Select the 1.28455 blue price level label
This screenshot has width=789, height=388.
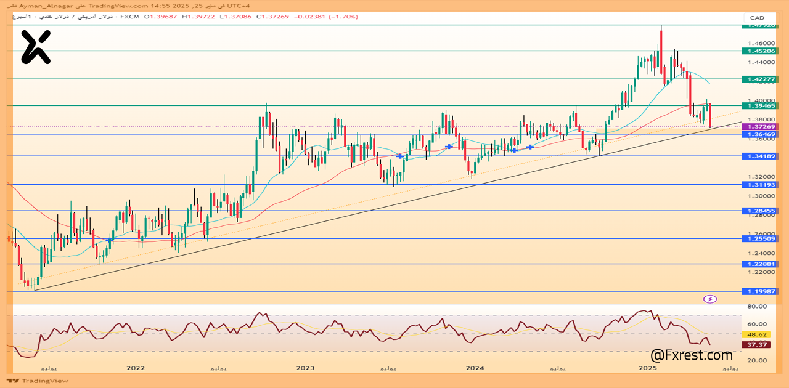761,211
